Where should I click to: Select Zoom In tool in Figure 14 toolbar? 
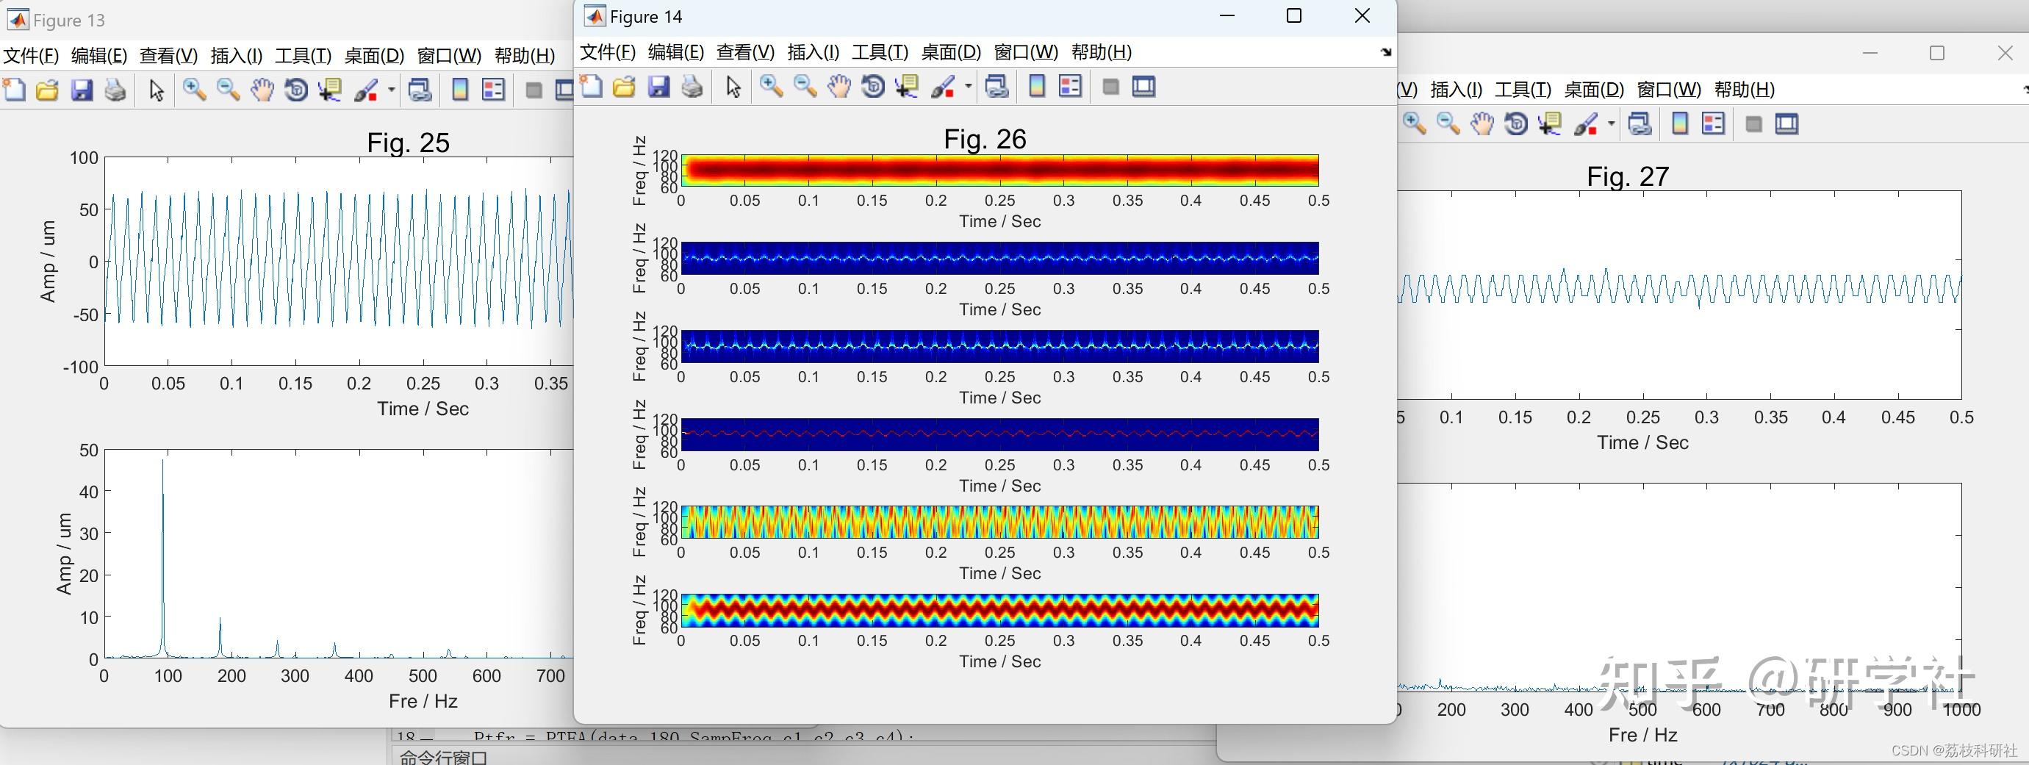(x=771, y=87)
